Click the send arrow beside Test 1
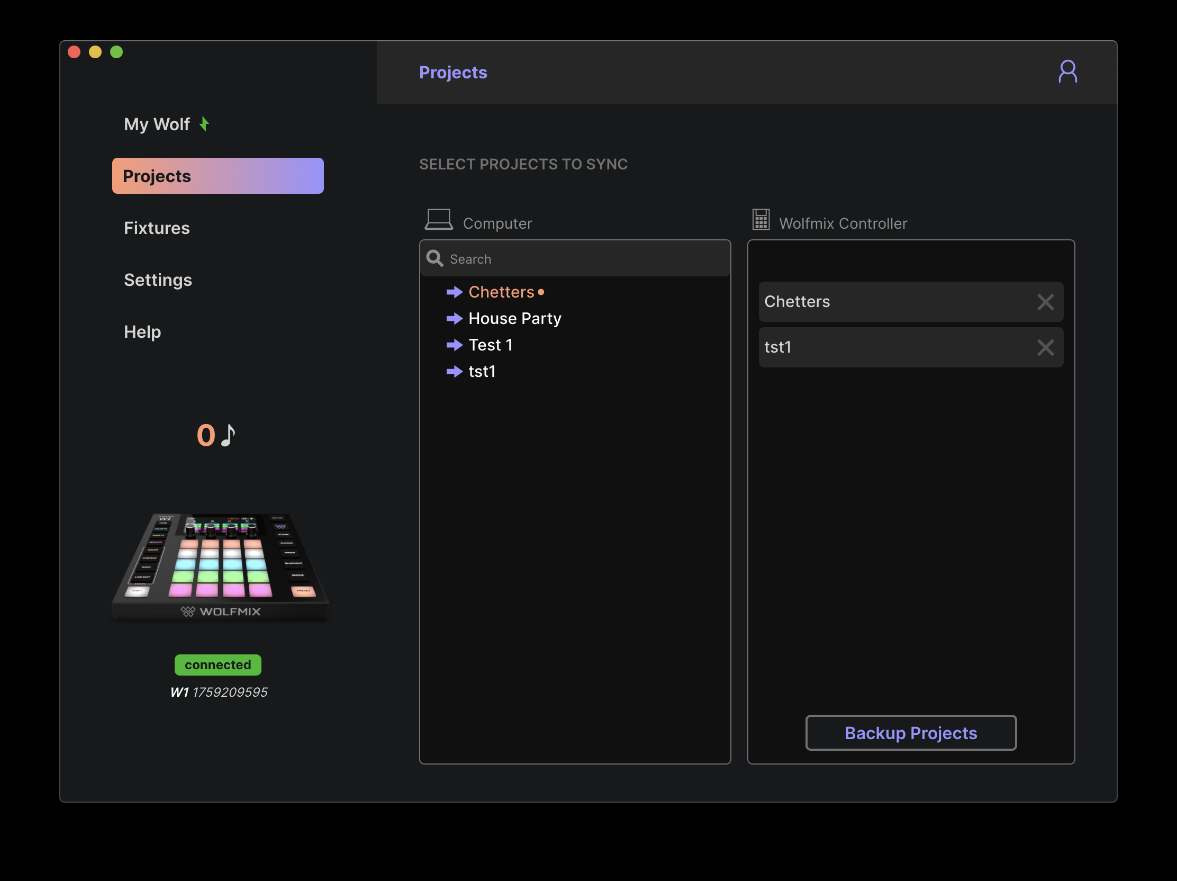Image resolution: width=1177 pixels, height=881 pixels. tap(454, 345)
